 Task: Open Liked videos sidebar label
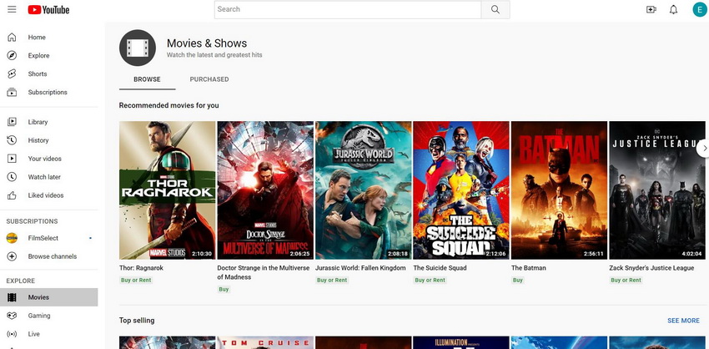(x=46, y=195)
